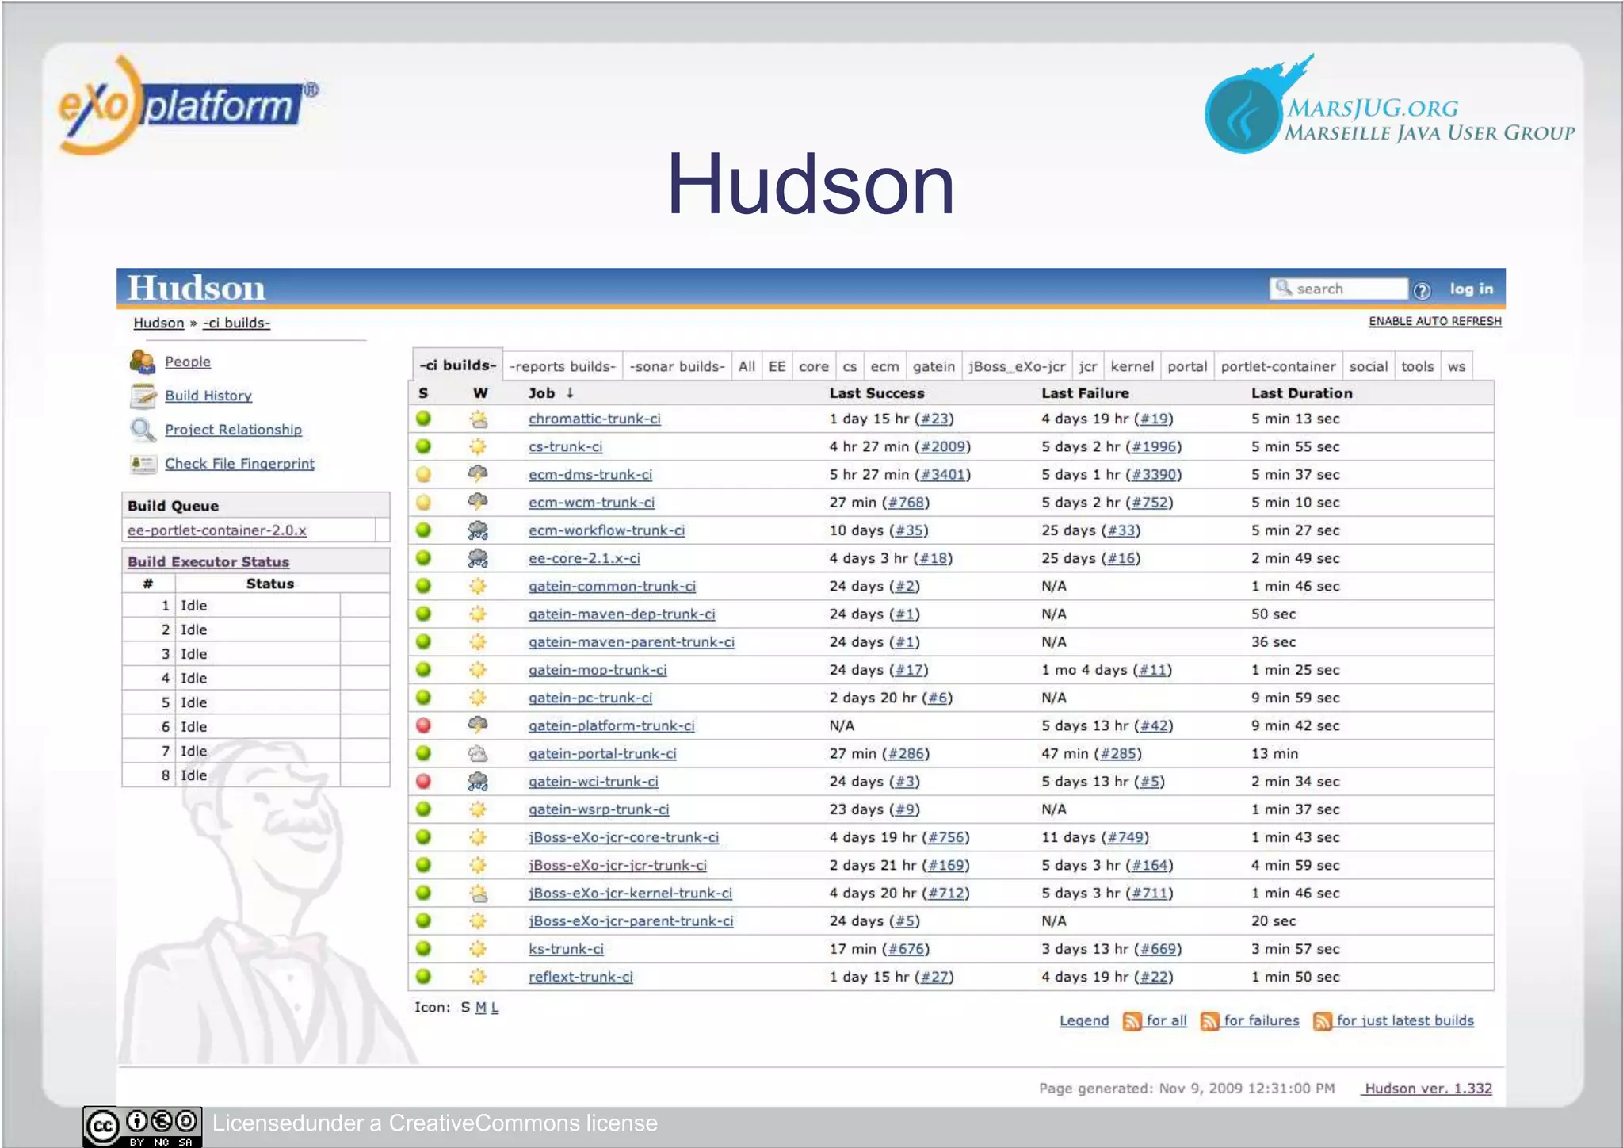Click the status ball of chromattic-trunk-ci
1623x1148 pixels.
point(424,418)
